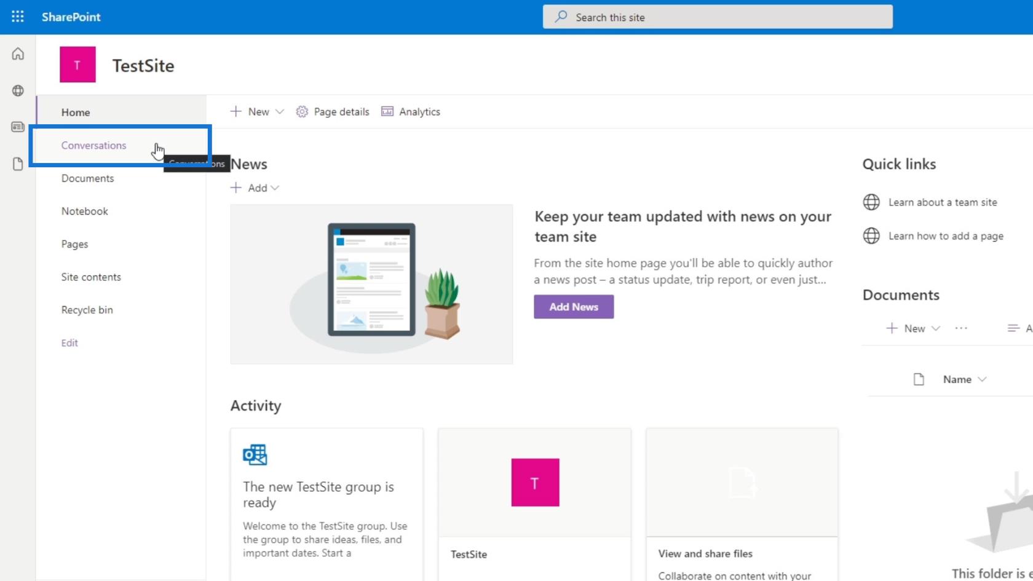This screenshot has height=581, width=1033.
Task: Click the TestSite site title
Action: [x=143, y=66]
